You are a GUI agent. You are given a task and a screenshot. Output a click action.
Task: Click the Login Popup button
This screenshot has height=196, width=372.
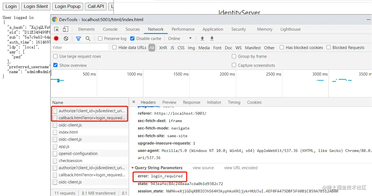68,6
